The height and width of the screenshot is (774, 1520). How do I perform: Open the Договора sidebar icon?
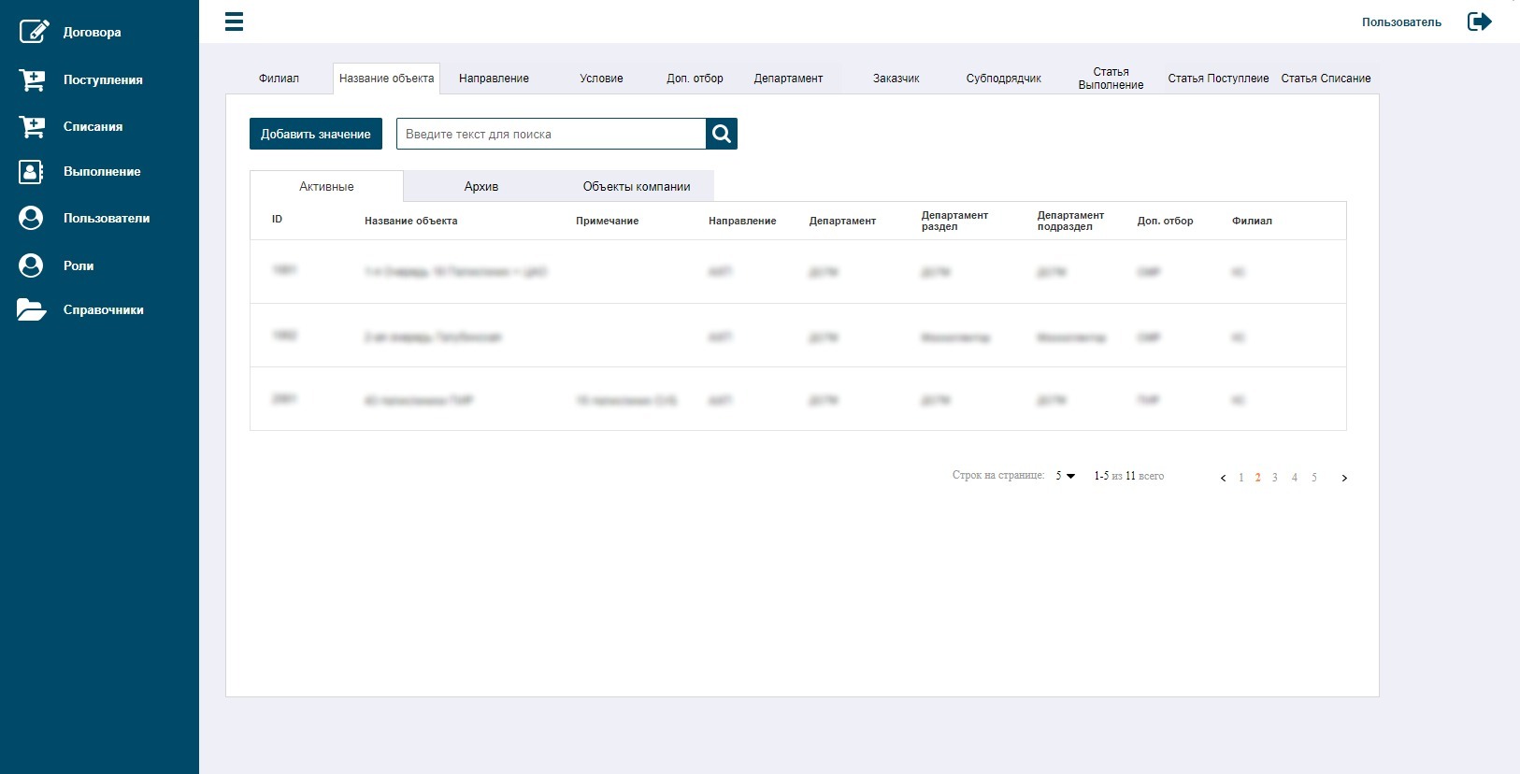click(34, 31)
